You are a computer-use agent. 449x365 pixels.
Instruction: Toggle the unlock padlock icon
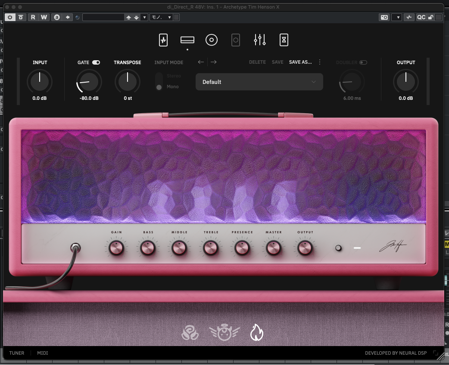point(430,17)
